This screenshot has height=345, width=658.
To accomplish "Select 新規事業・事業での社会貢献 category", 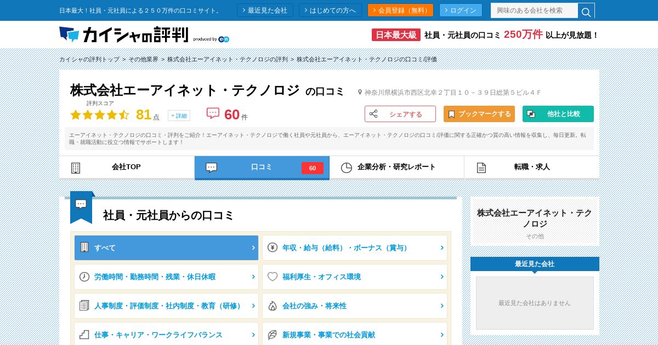I will click(355, 335).
